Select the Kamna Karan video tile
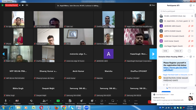This screenshot has width=196, height=110. coord(108,37)
